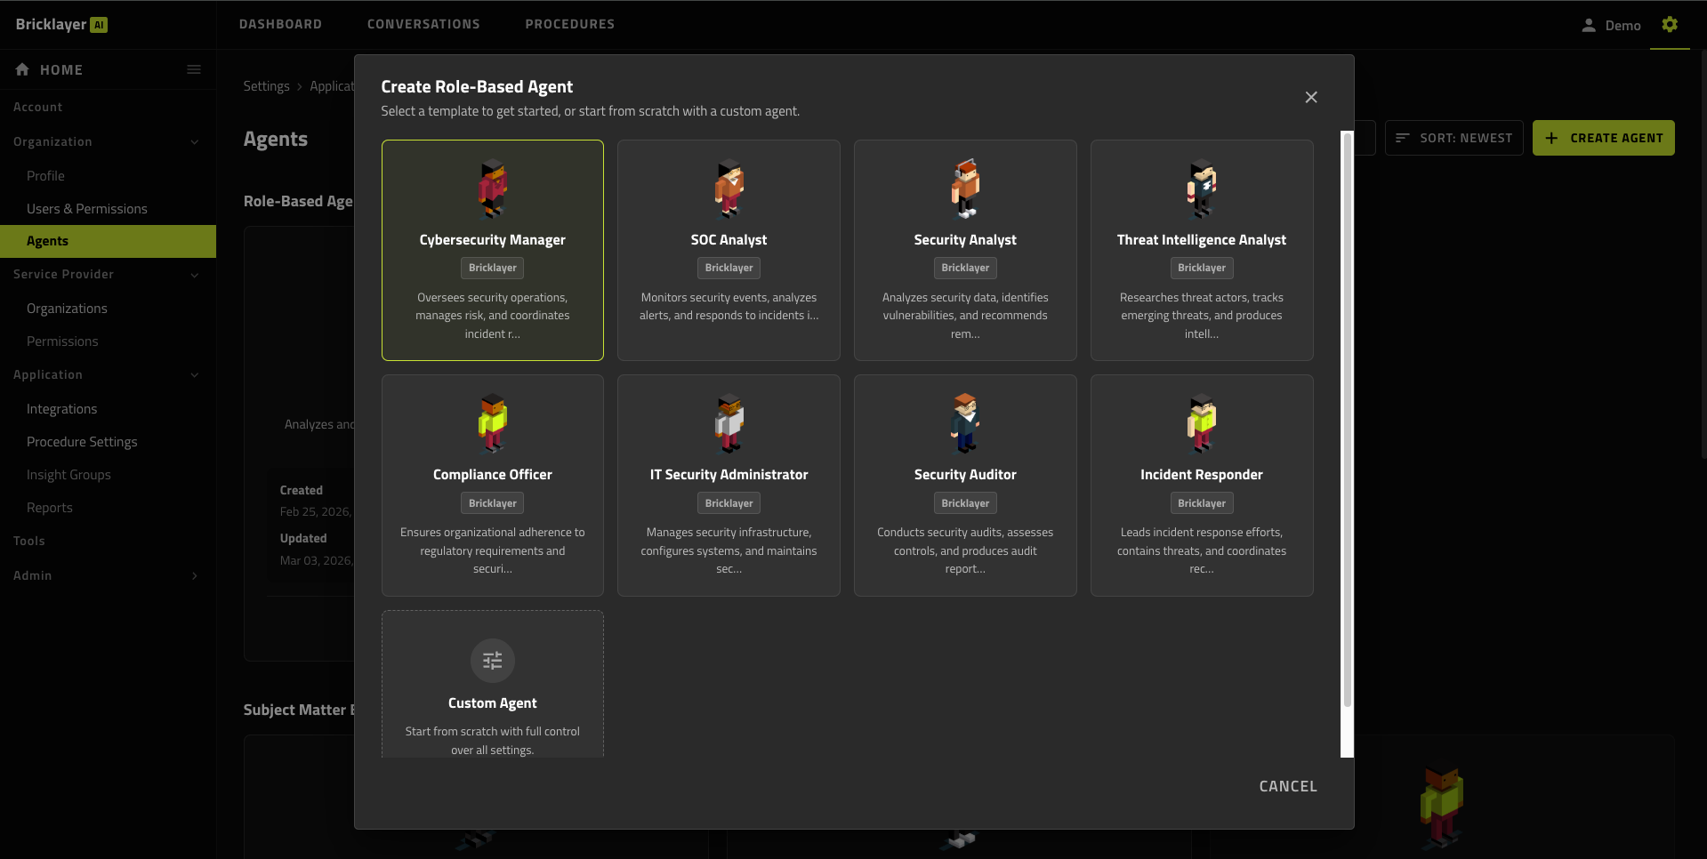This screenshot has height=859, width=1707.
Task: Click the sort lines icon
Action: tap(1403, 138)
